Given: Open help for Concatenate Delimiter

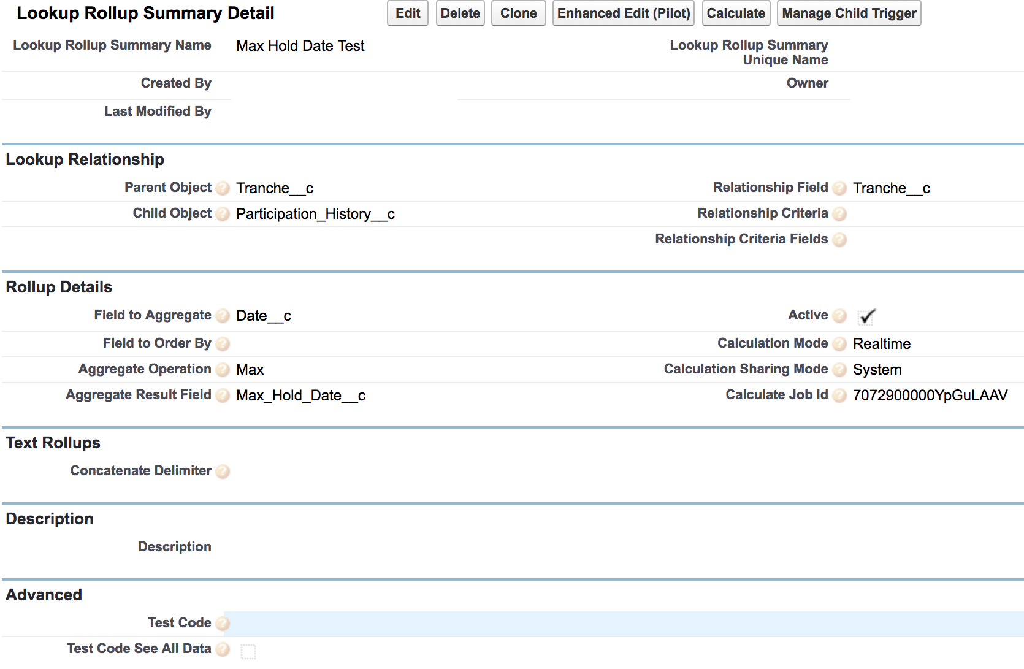Looking at the screenshot, I should [x=224, y=472].
